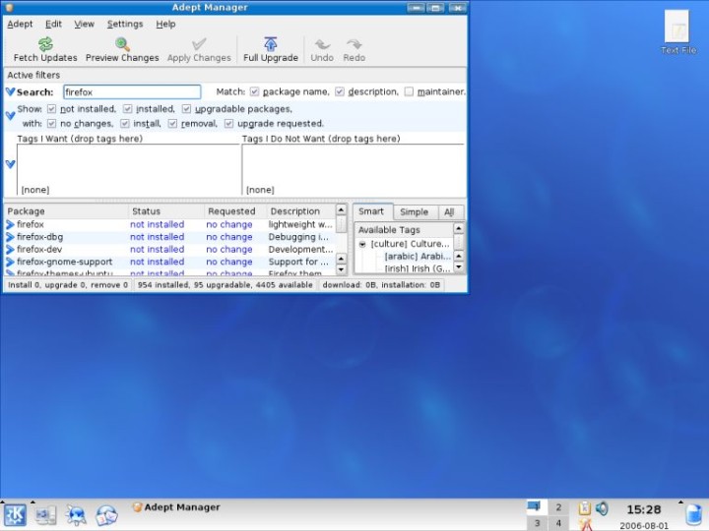Open the KDE K menu
This screenshot has height=531, width=709.
(15, 514)
